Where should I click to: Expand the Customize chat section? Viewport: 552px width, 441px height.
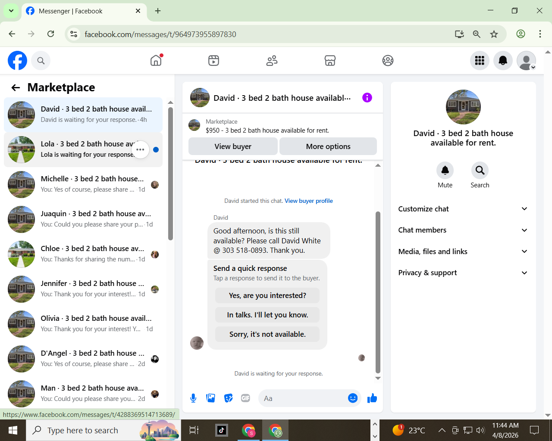[x=463, y=209]
